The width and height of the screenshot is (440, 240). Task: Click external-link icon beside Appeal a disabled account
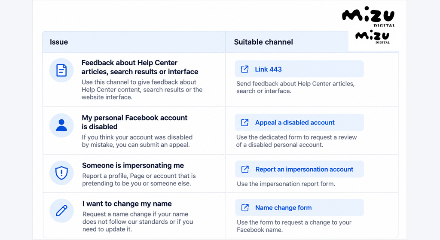pos(244,122)
